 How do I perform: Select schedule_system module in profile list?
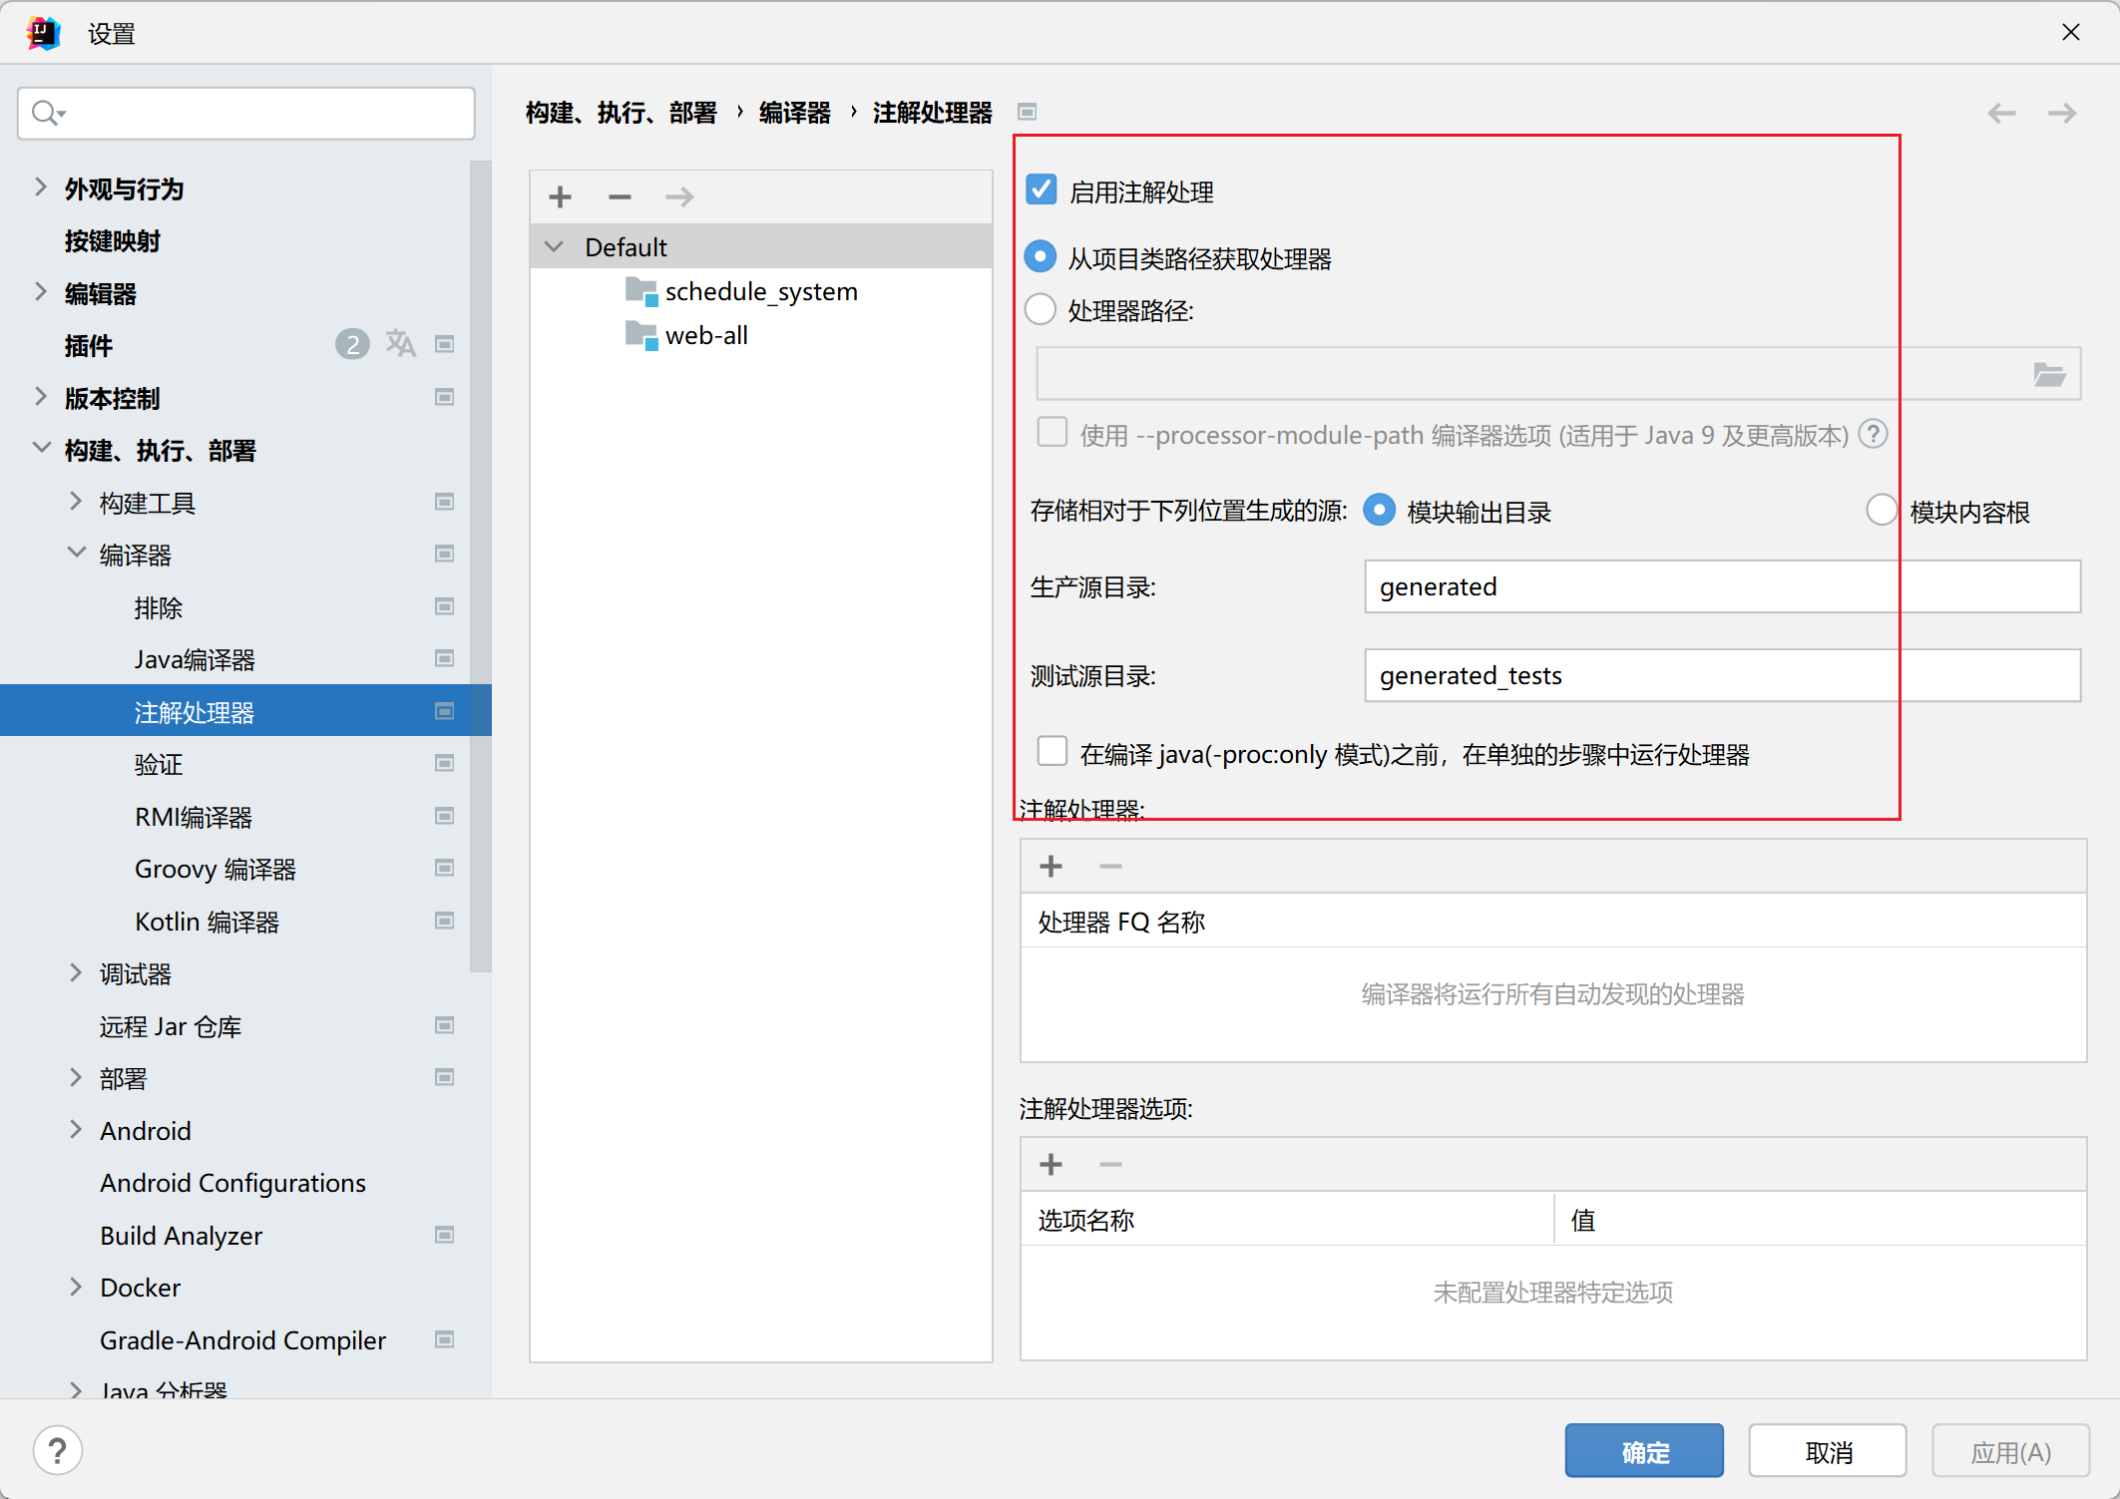pos(760,291)
